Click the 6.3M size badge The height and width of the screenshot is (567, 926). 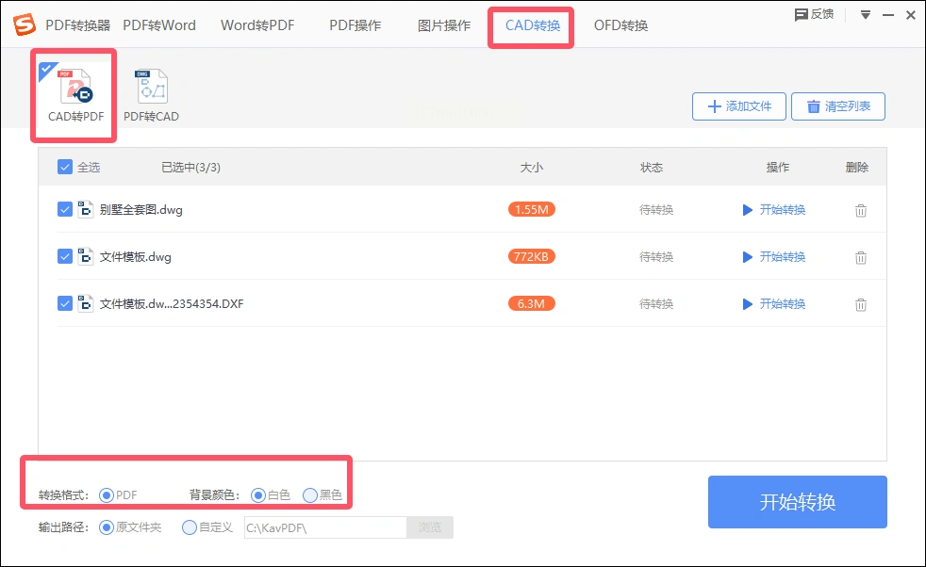532,304
